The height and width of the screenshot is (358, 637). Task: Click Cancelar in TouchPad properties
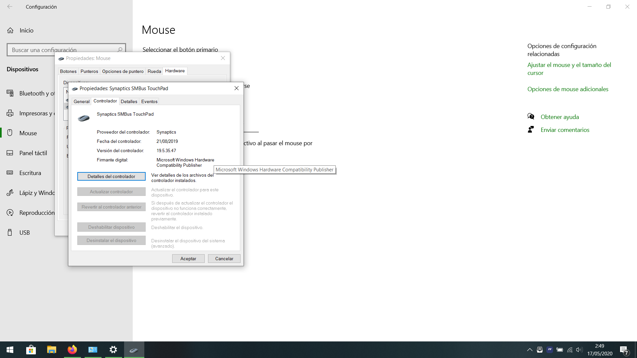coord(224,259)
